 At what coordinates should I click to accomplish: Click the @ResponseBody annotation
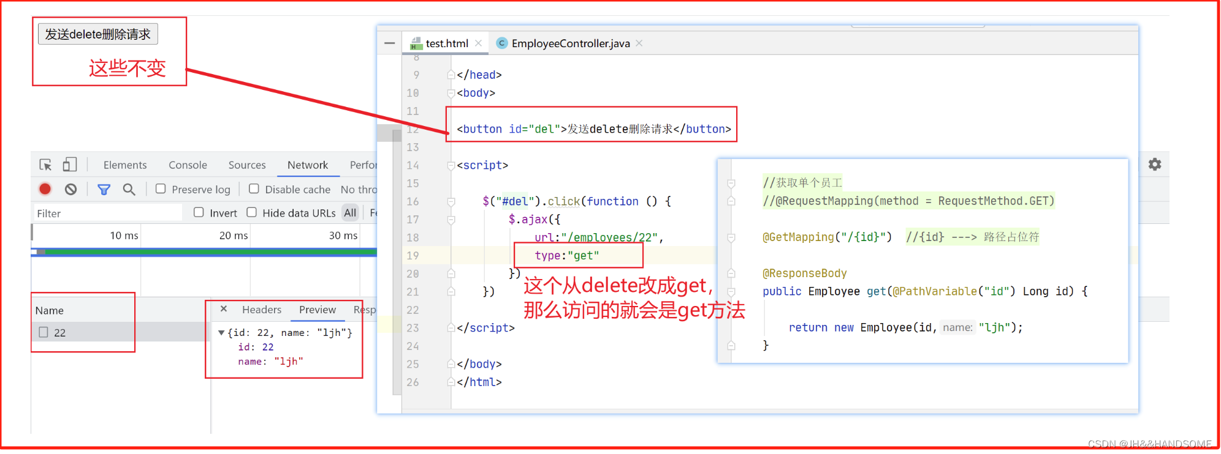click(804, 273)
